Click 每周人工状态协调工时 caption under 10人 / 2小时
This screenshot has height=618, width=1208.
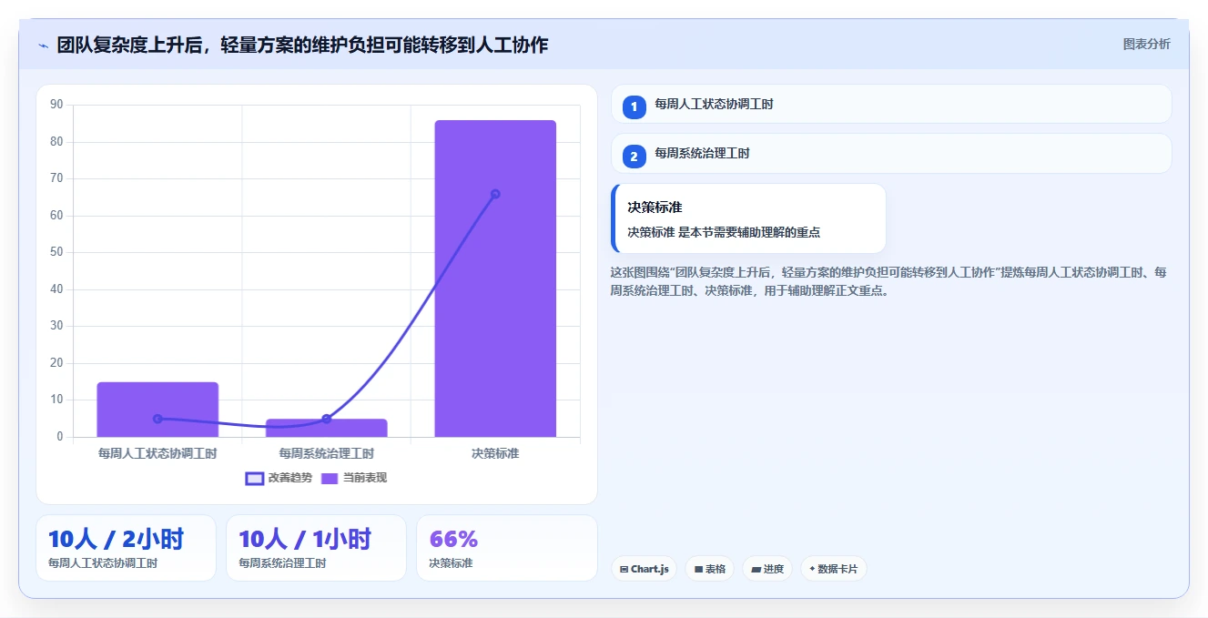(103, 563)
